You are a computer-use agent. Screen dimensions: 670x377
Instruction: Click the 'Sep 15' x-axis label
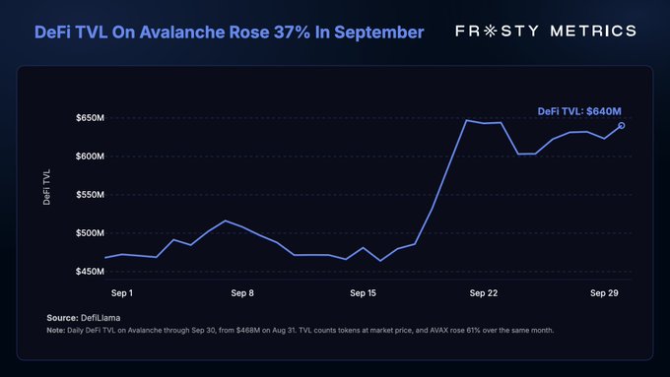coord(363,293)
